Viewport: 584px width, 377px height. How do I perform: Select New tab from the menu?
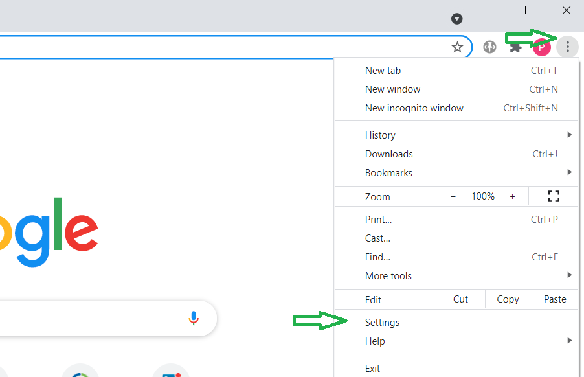coord(456,71)
